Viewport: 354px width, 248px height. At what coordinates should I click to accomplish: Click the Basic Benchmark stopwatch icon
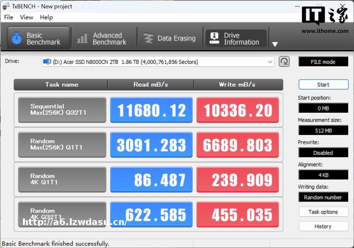tap(17, 38)
